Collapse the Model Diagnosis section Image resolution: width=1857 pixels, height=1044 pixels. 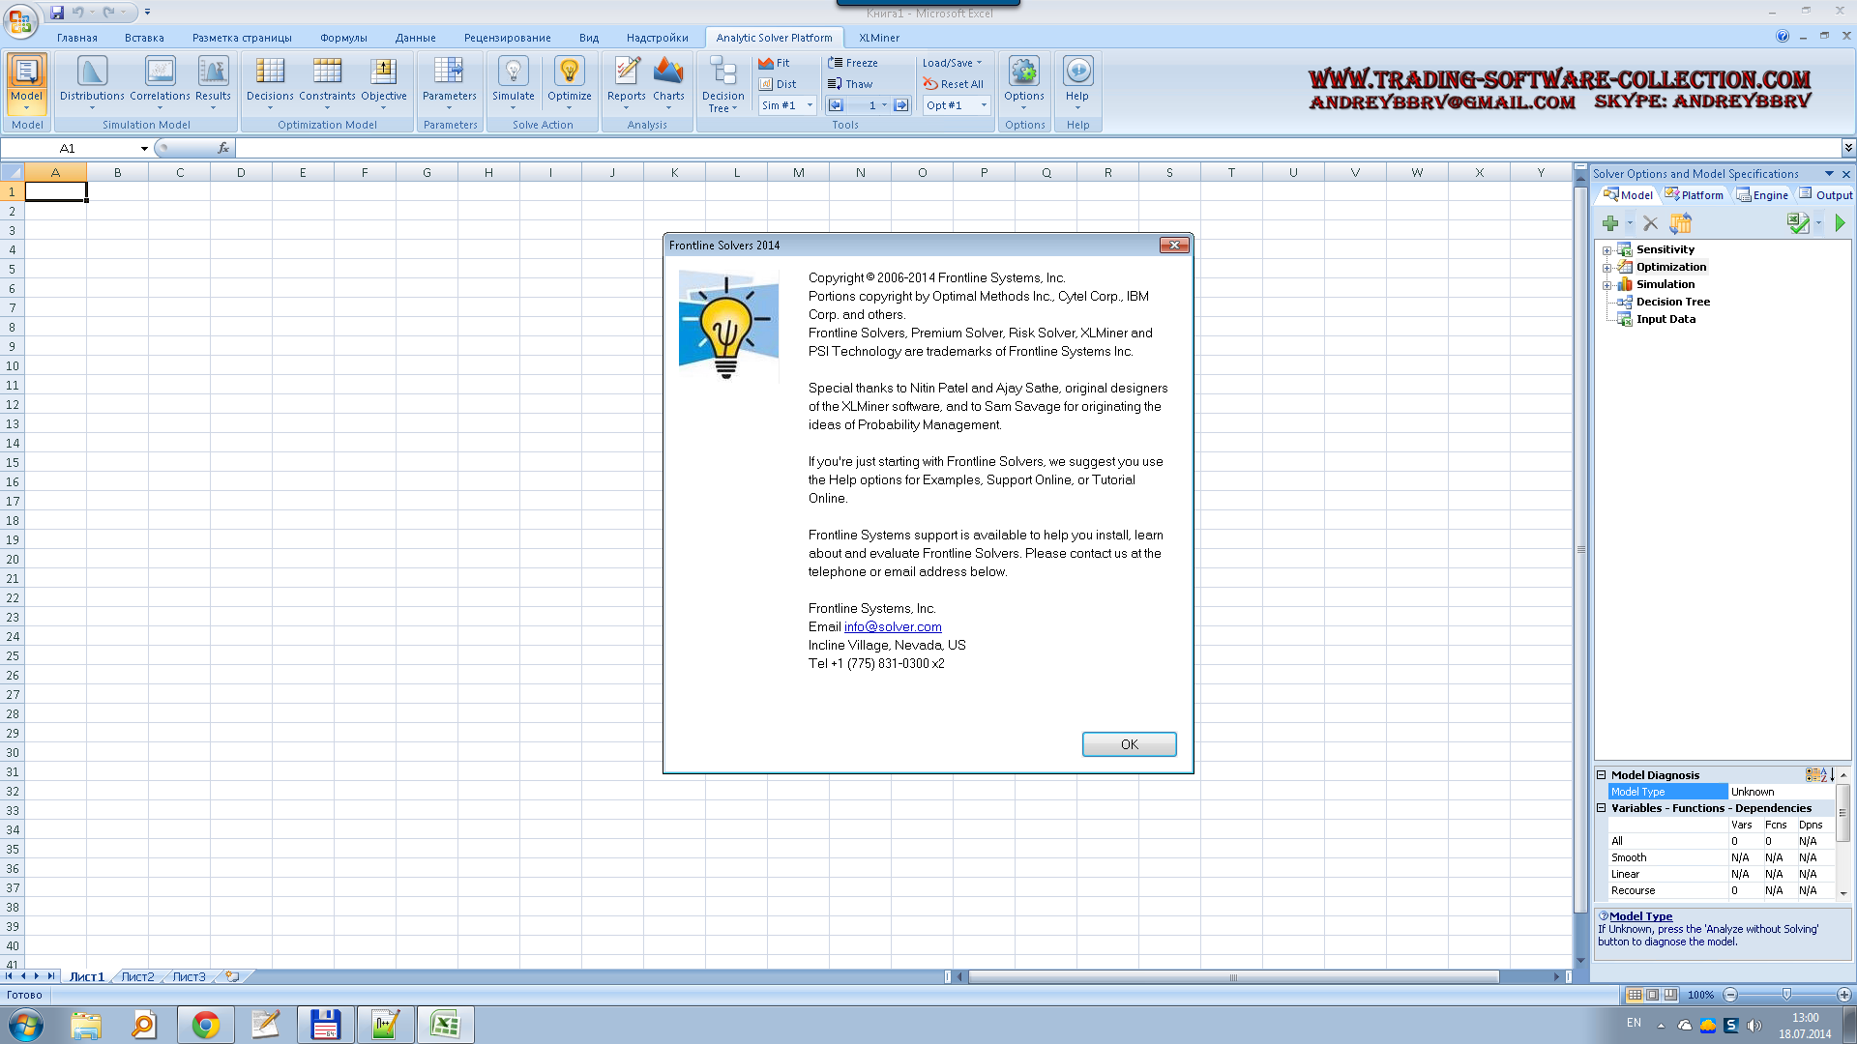click(x=1602, y=775)
